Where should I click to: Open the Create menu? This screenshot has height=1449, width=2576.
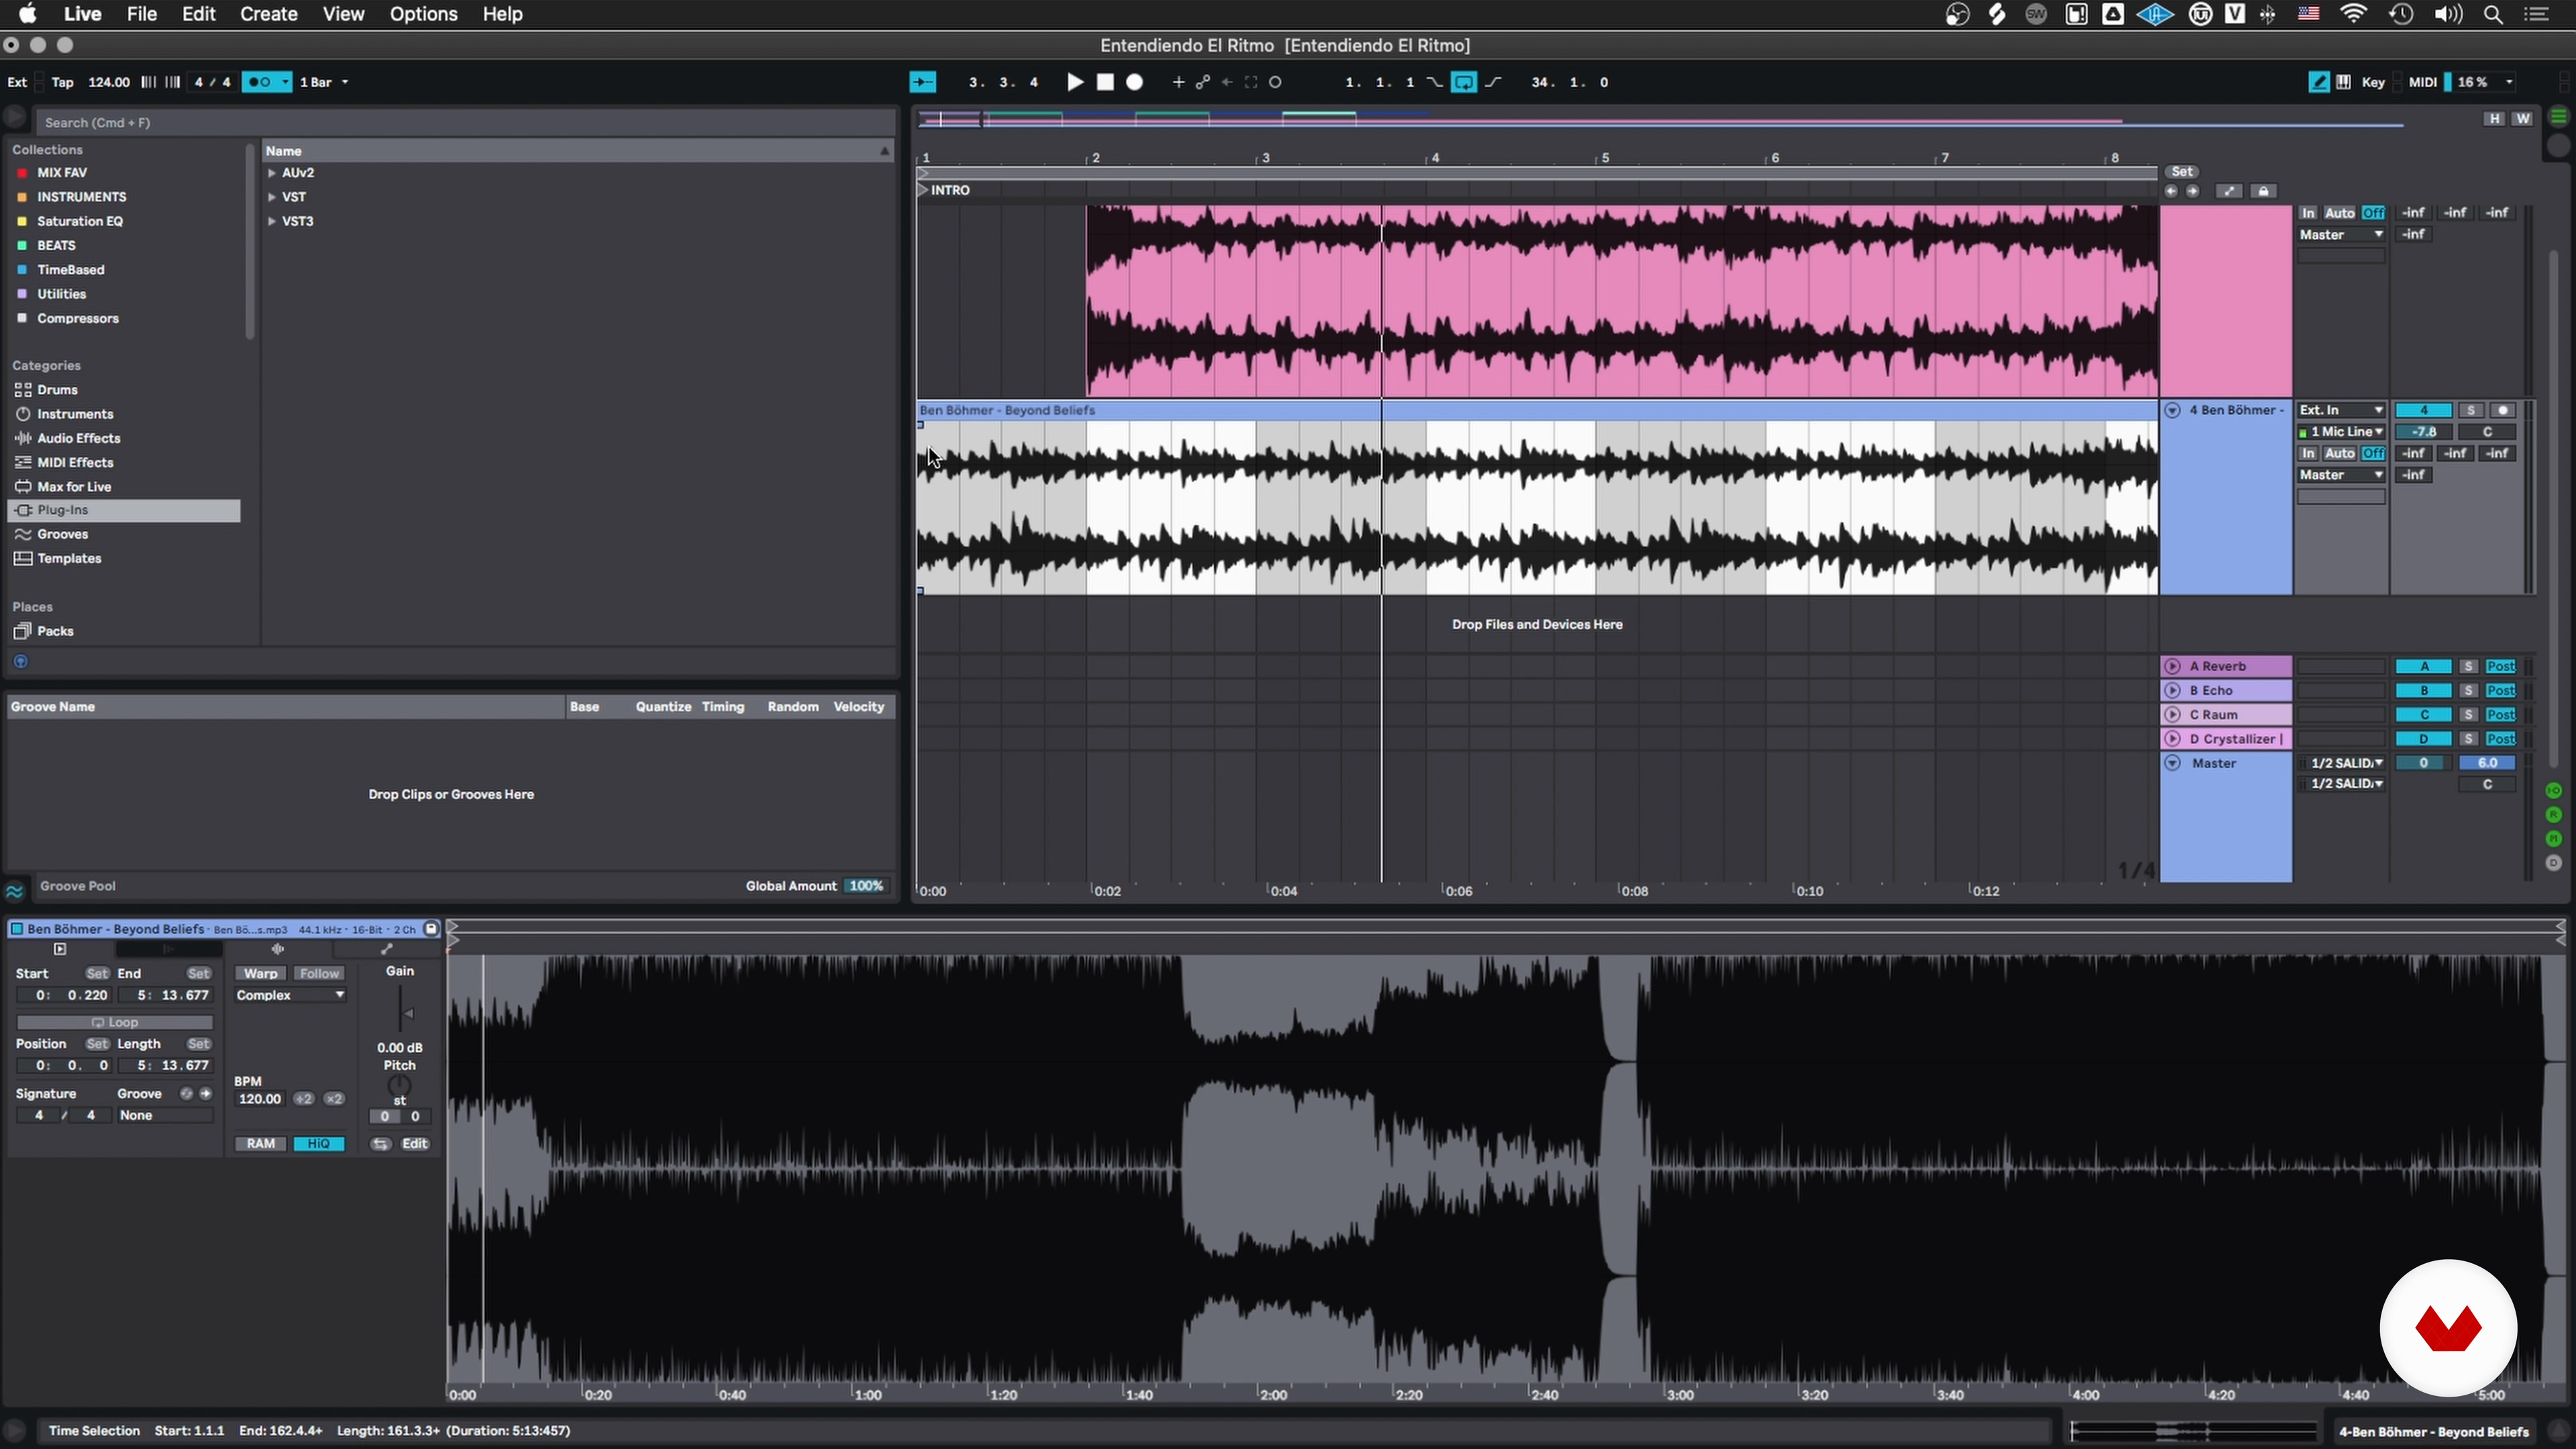click(268, 14)
